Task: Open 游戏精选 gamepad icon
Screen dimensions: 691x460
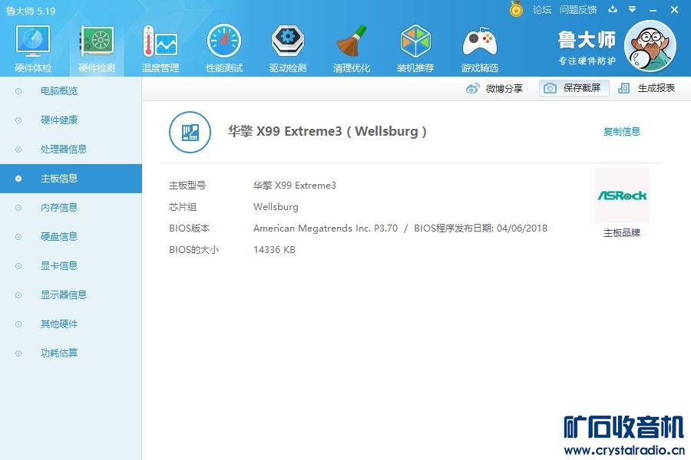Action: 479,41
